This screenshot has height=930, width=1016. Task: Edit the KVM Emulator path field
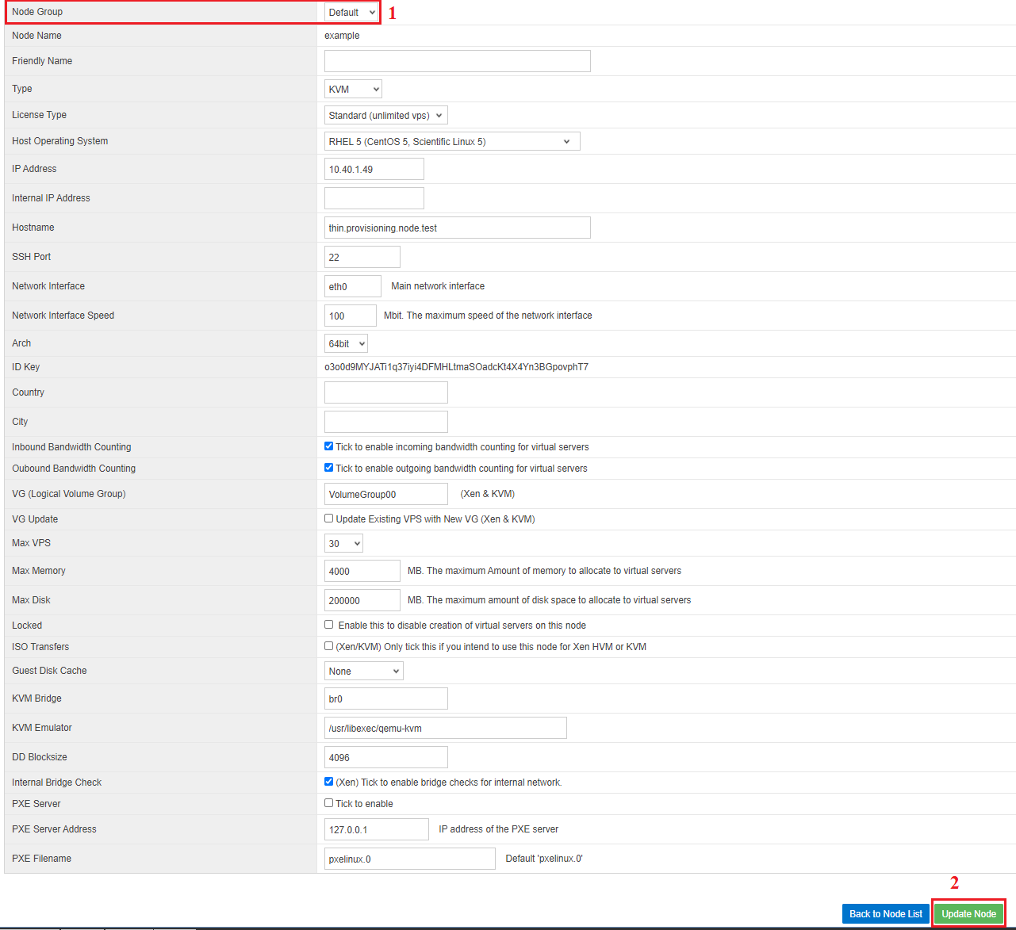coord(446,728)
